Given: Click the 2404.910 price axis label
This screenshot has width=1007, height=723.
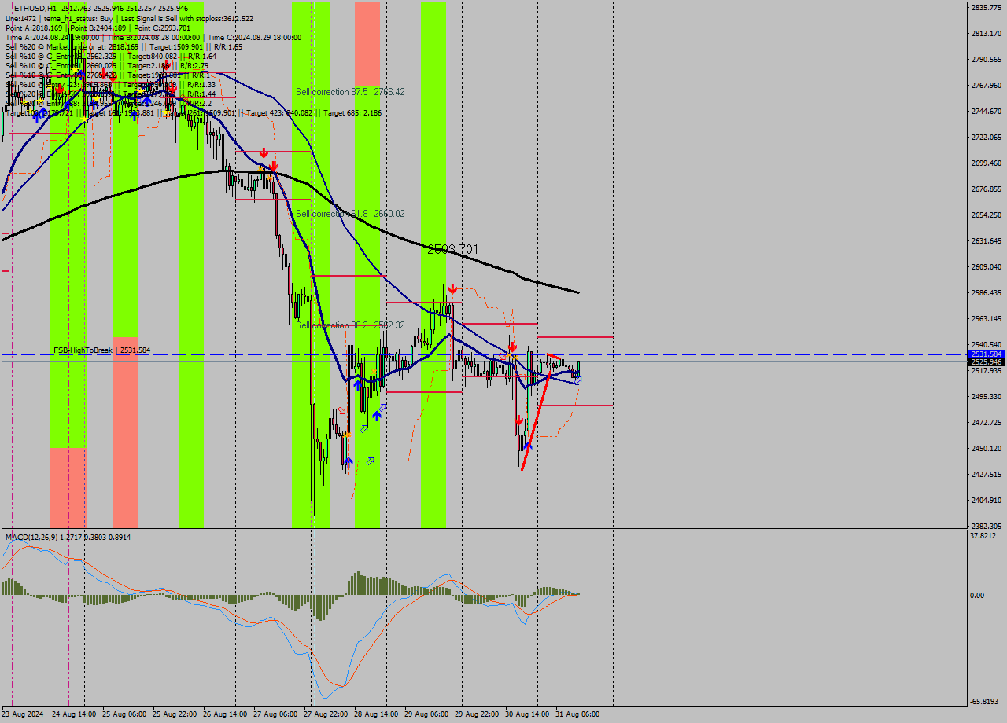Looking at the screenshot, I should (x=987, y=500).
